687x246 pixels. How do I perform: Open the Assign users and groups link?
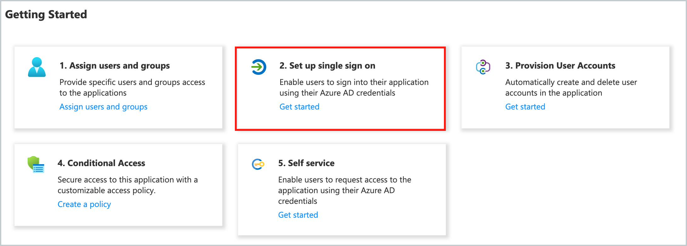[x=103, y=107]
